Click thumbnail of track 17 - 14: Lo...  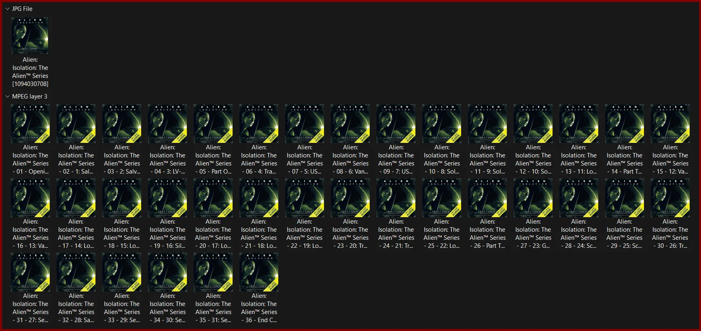coord(76,197)
